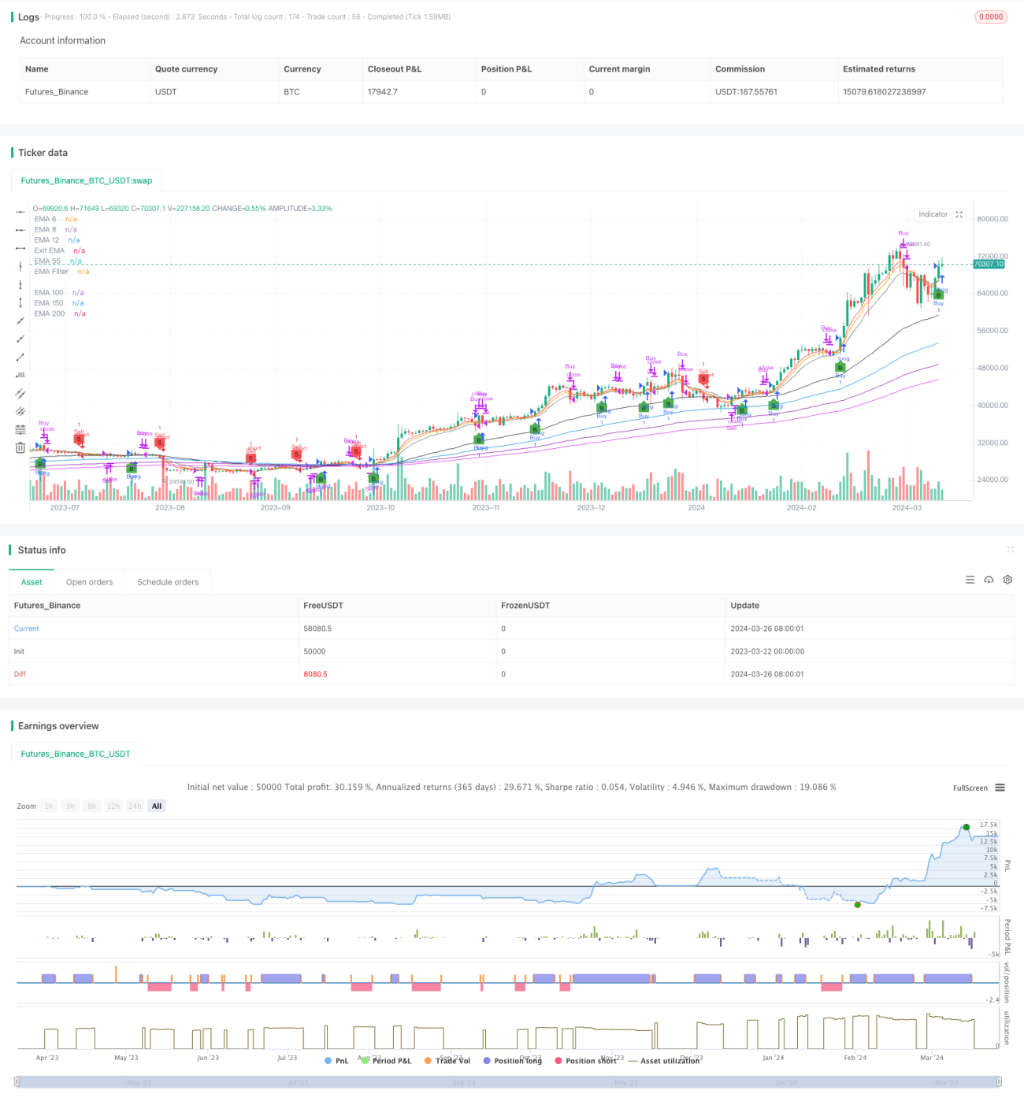Toggle Position long series in legend
Viewport: 1024px width, 1105px height.
(x=513, y=1061)
